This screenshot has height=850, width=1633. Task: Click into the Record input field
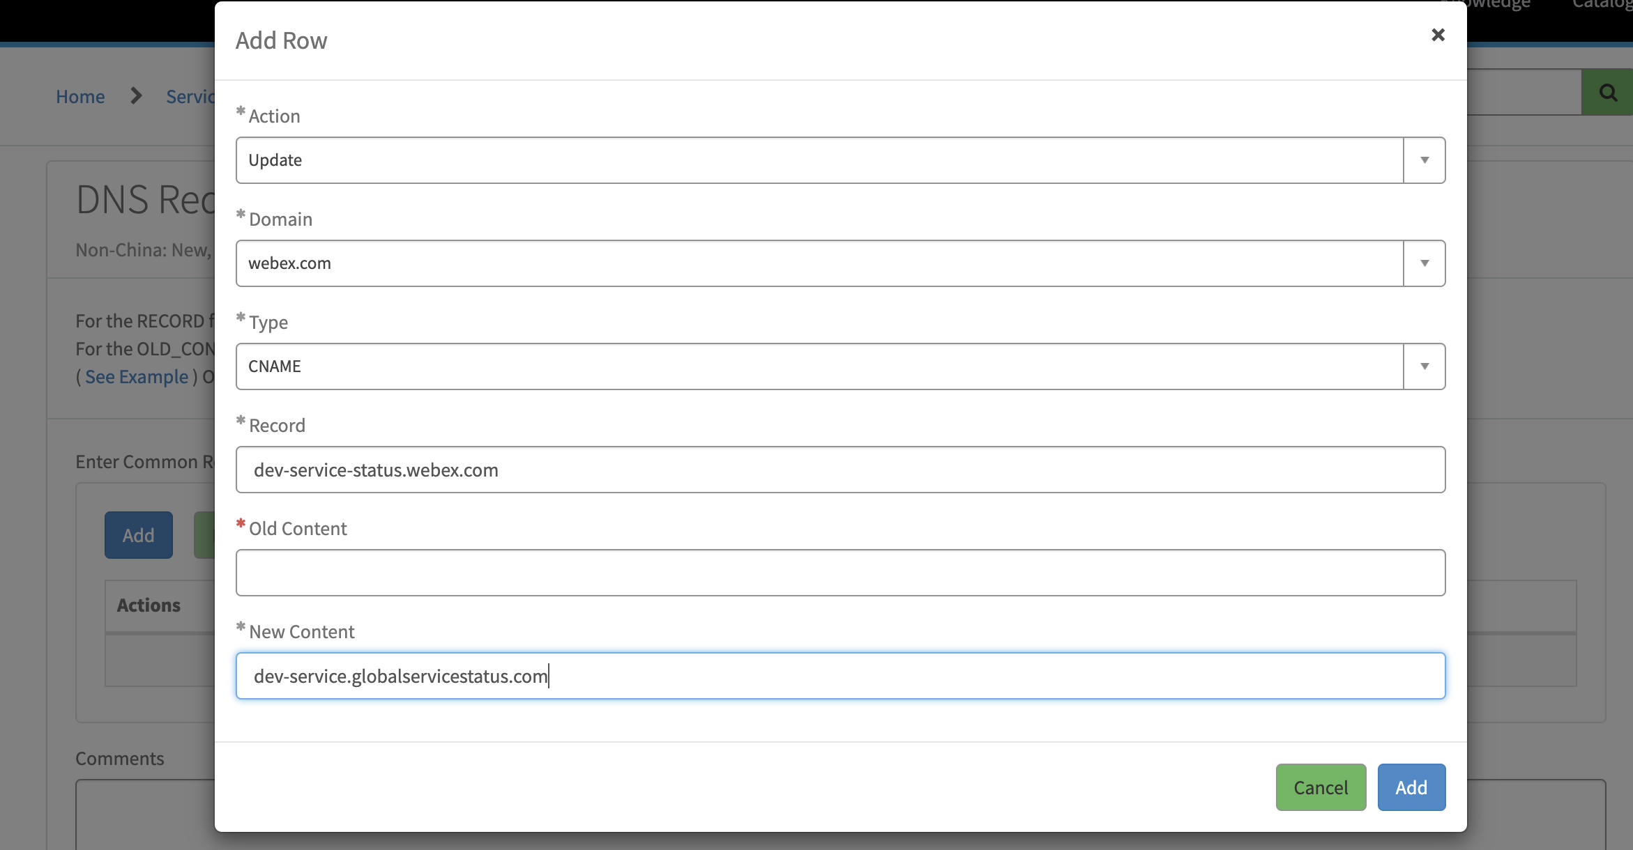840,470
